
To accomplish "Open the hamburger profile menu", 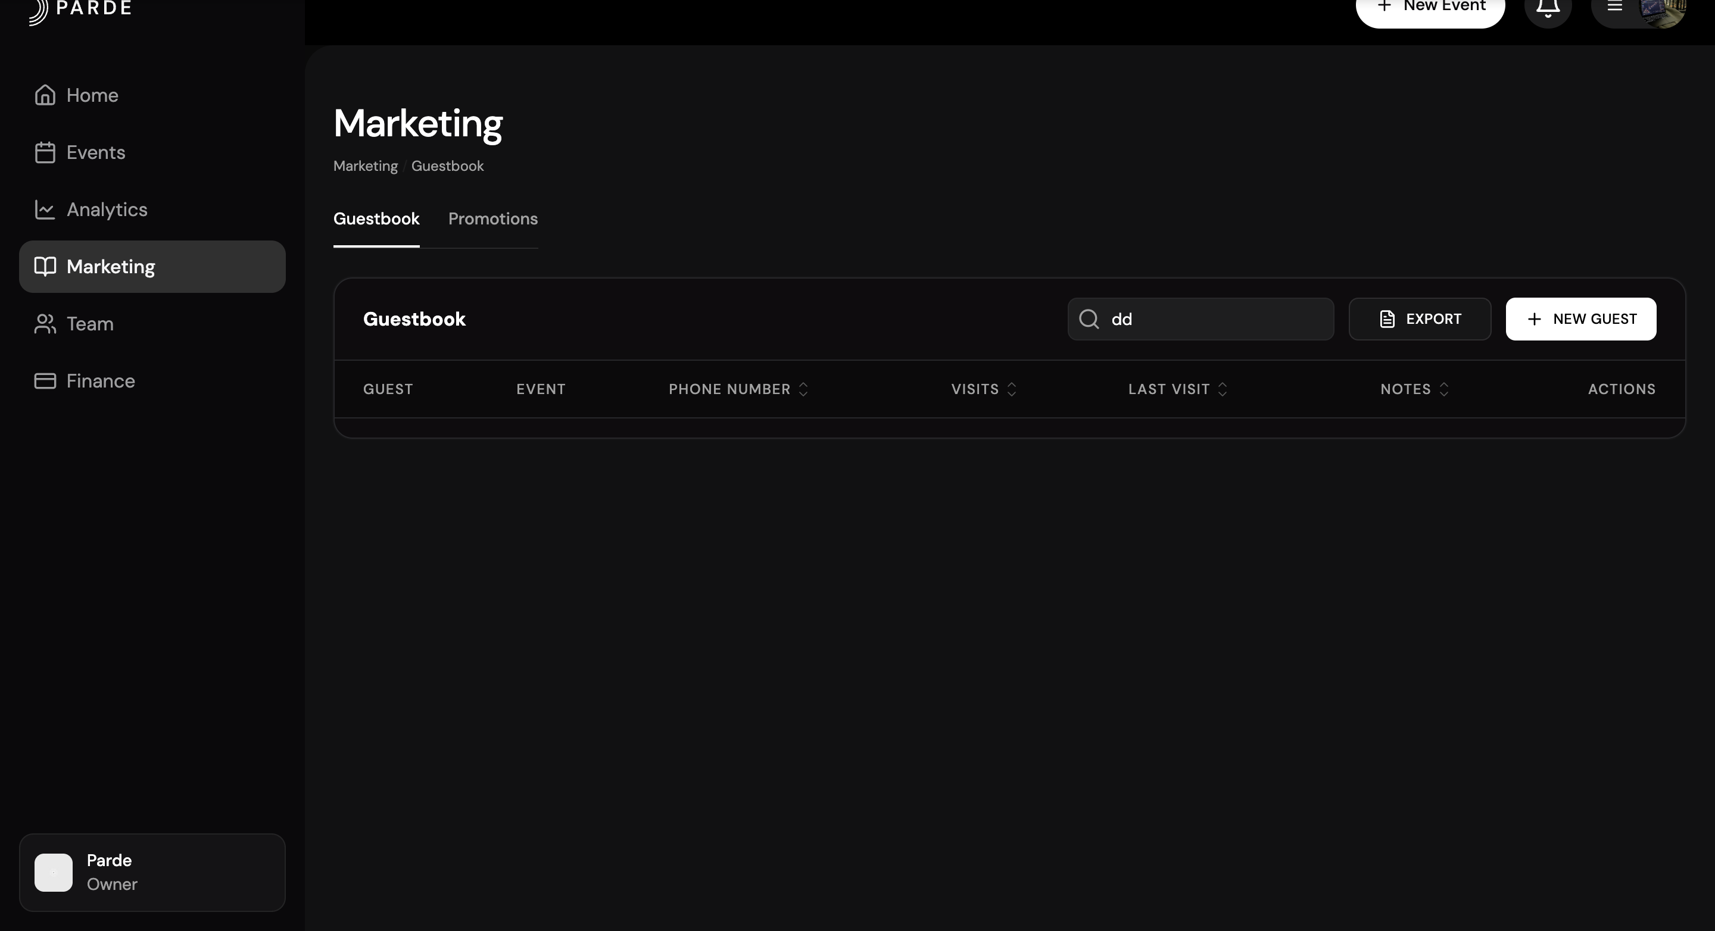I will (x=1614, y=8).
